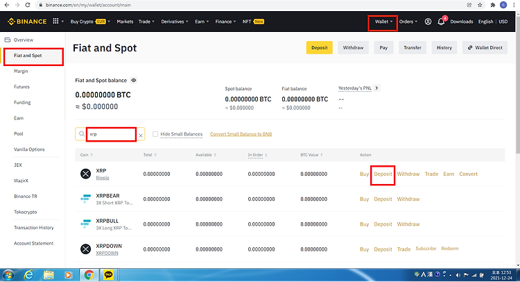
Task: Check Hide Small Balances
Action: coord(155,134)
